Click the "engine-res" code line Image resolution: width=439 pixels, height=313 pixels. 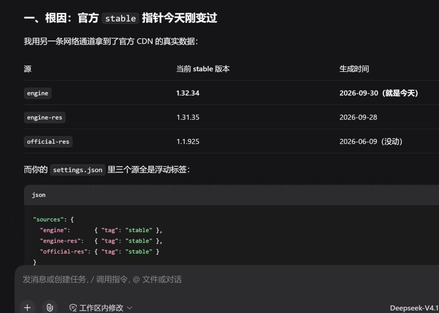101,241
